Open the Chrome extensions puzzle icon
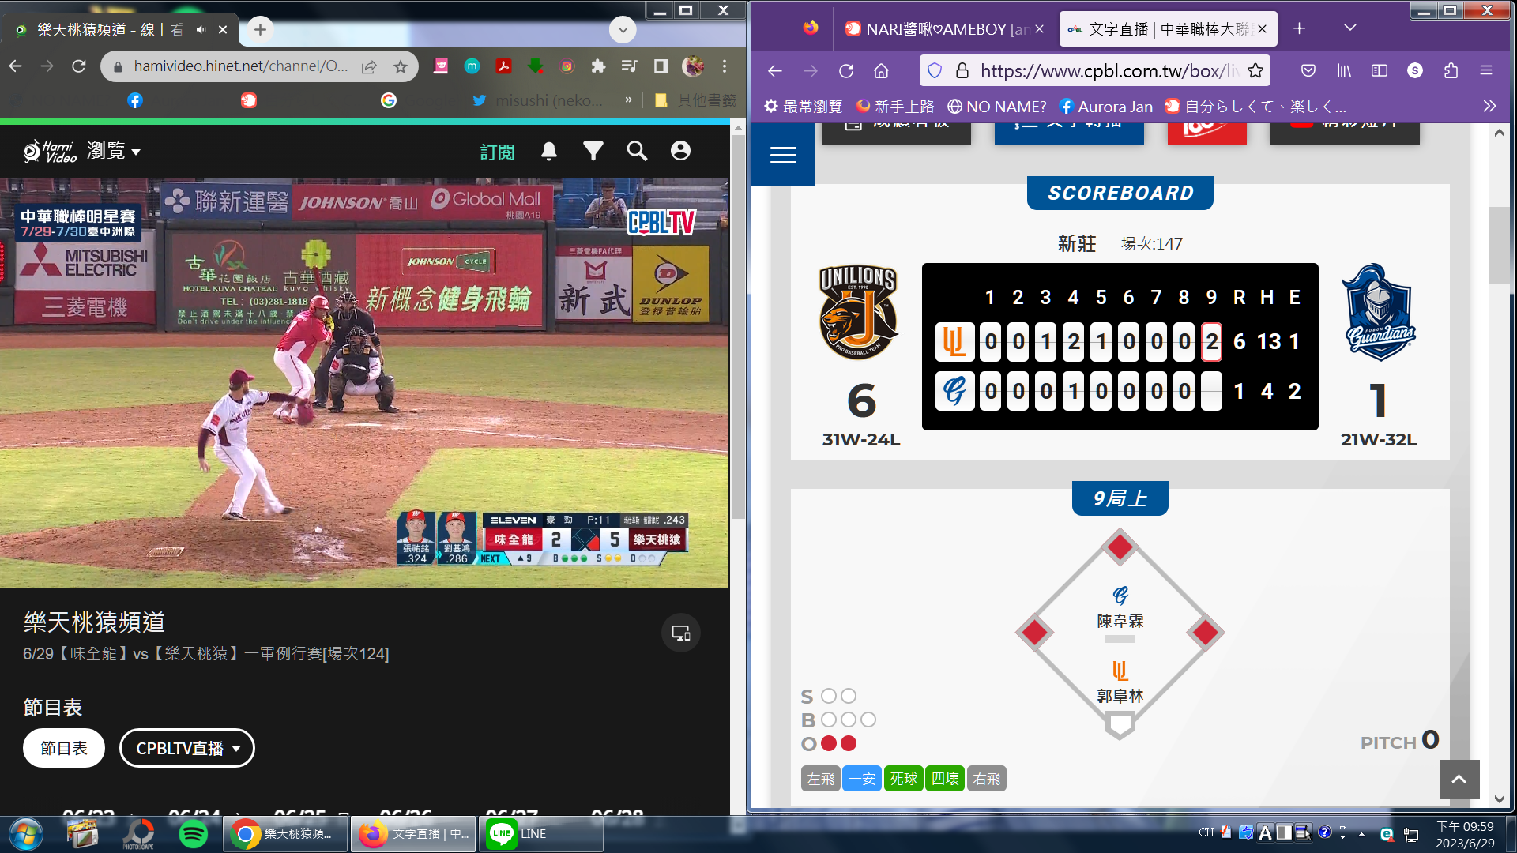Image resolution: width=1517 pixels, height=853 pixels. [598, 66]
